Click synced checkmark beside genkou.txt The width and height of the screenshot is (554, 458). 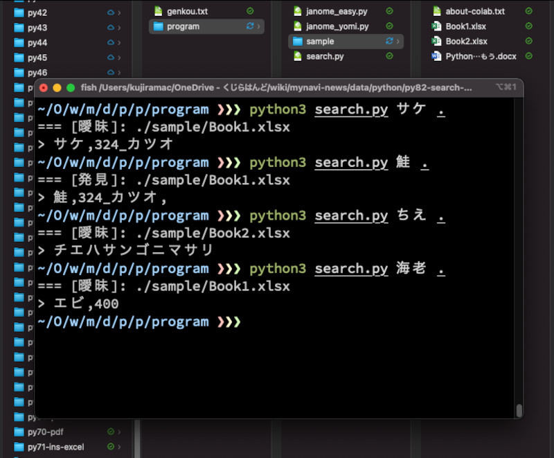click(x=250, y=11)
